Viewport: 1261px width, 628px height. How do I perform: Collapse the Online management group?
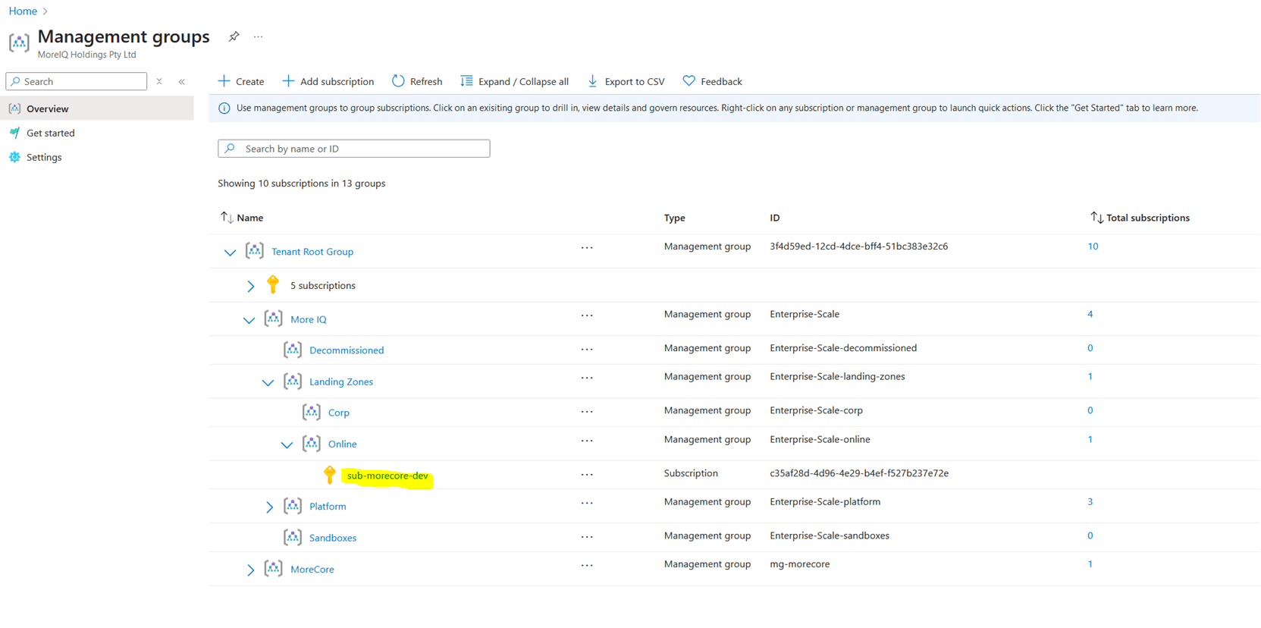287,444
